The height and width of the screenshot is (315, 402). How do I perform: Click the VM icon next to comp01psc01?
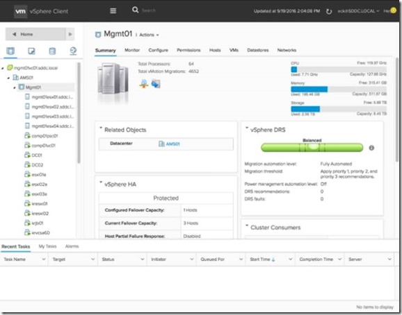27,135
